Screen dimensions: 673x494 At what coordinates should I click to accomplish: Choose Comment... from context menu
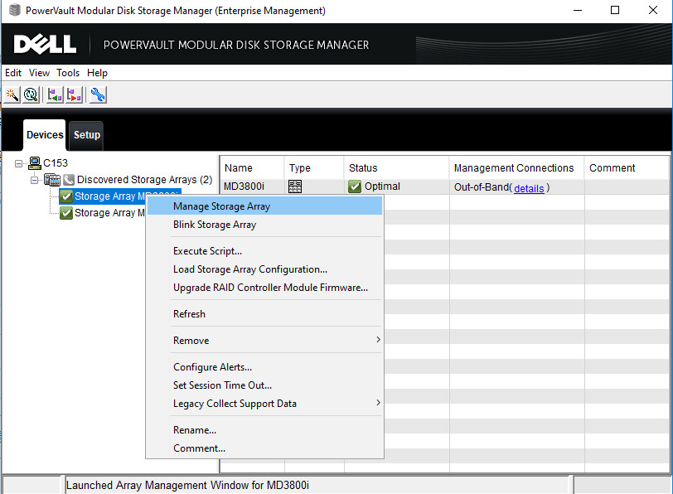pos(264,448)
